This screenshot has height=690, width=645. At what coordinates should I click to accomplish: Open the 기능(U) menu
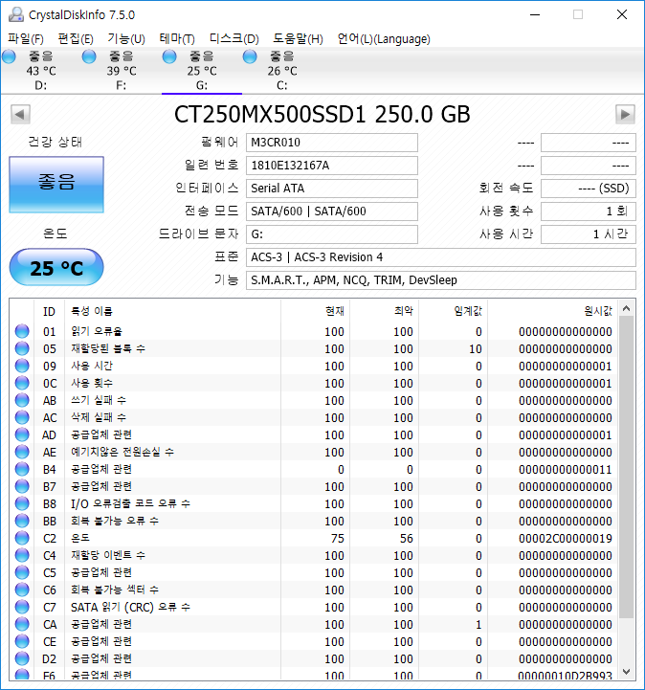(x=126, y=38)
